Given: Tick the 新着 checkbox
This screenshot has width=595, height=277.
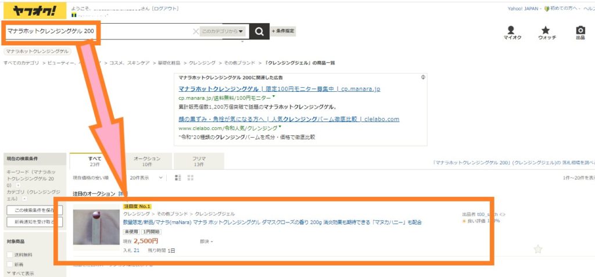Looking at the screenshot, I should (10, 264).
